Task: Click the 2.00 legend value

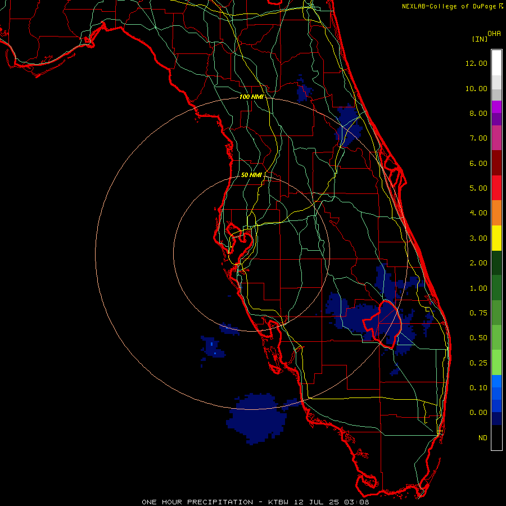Action: (x=478, y=263)
